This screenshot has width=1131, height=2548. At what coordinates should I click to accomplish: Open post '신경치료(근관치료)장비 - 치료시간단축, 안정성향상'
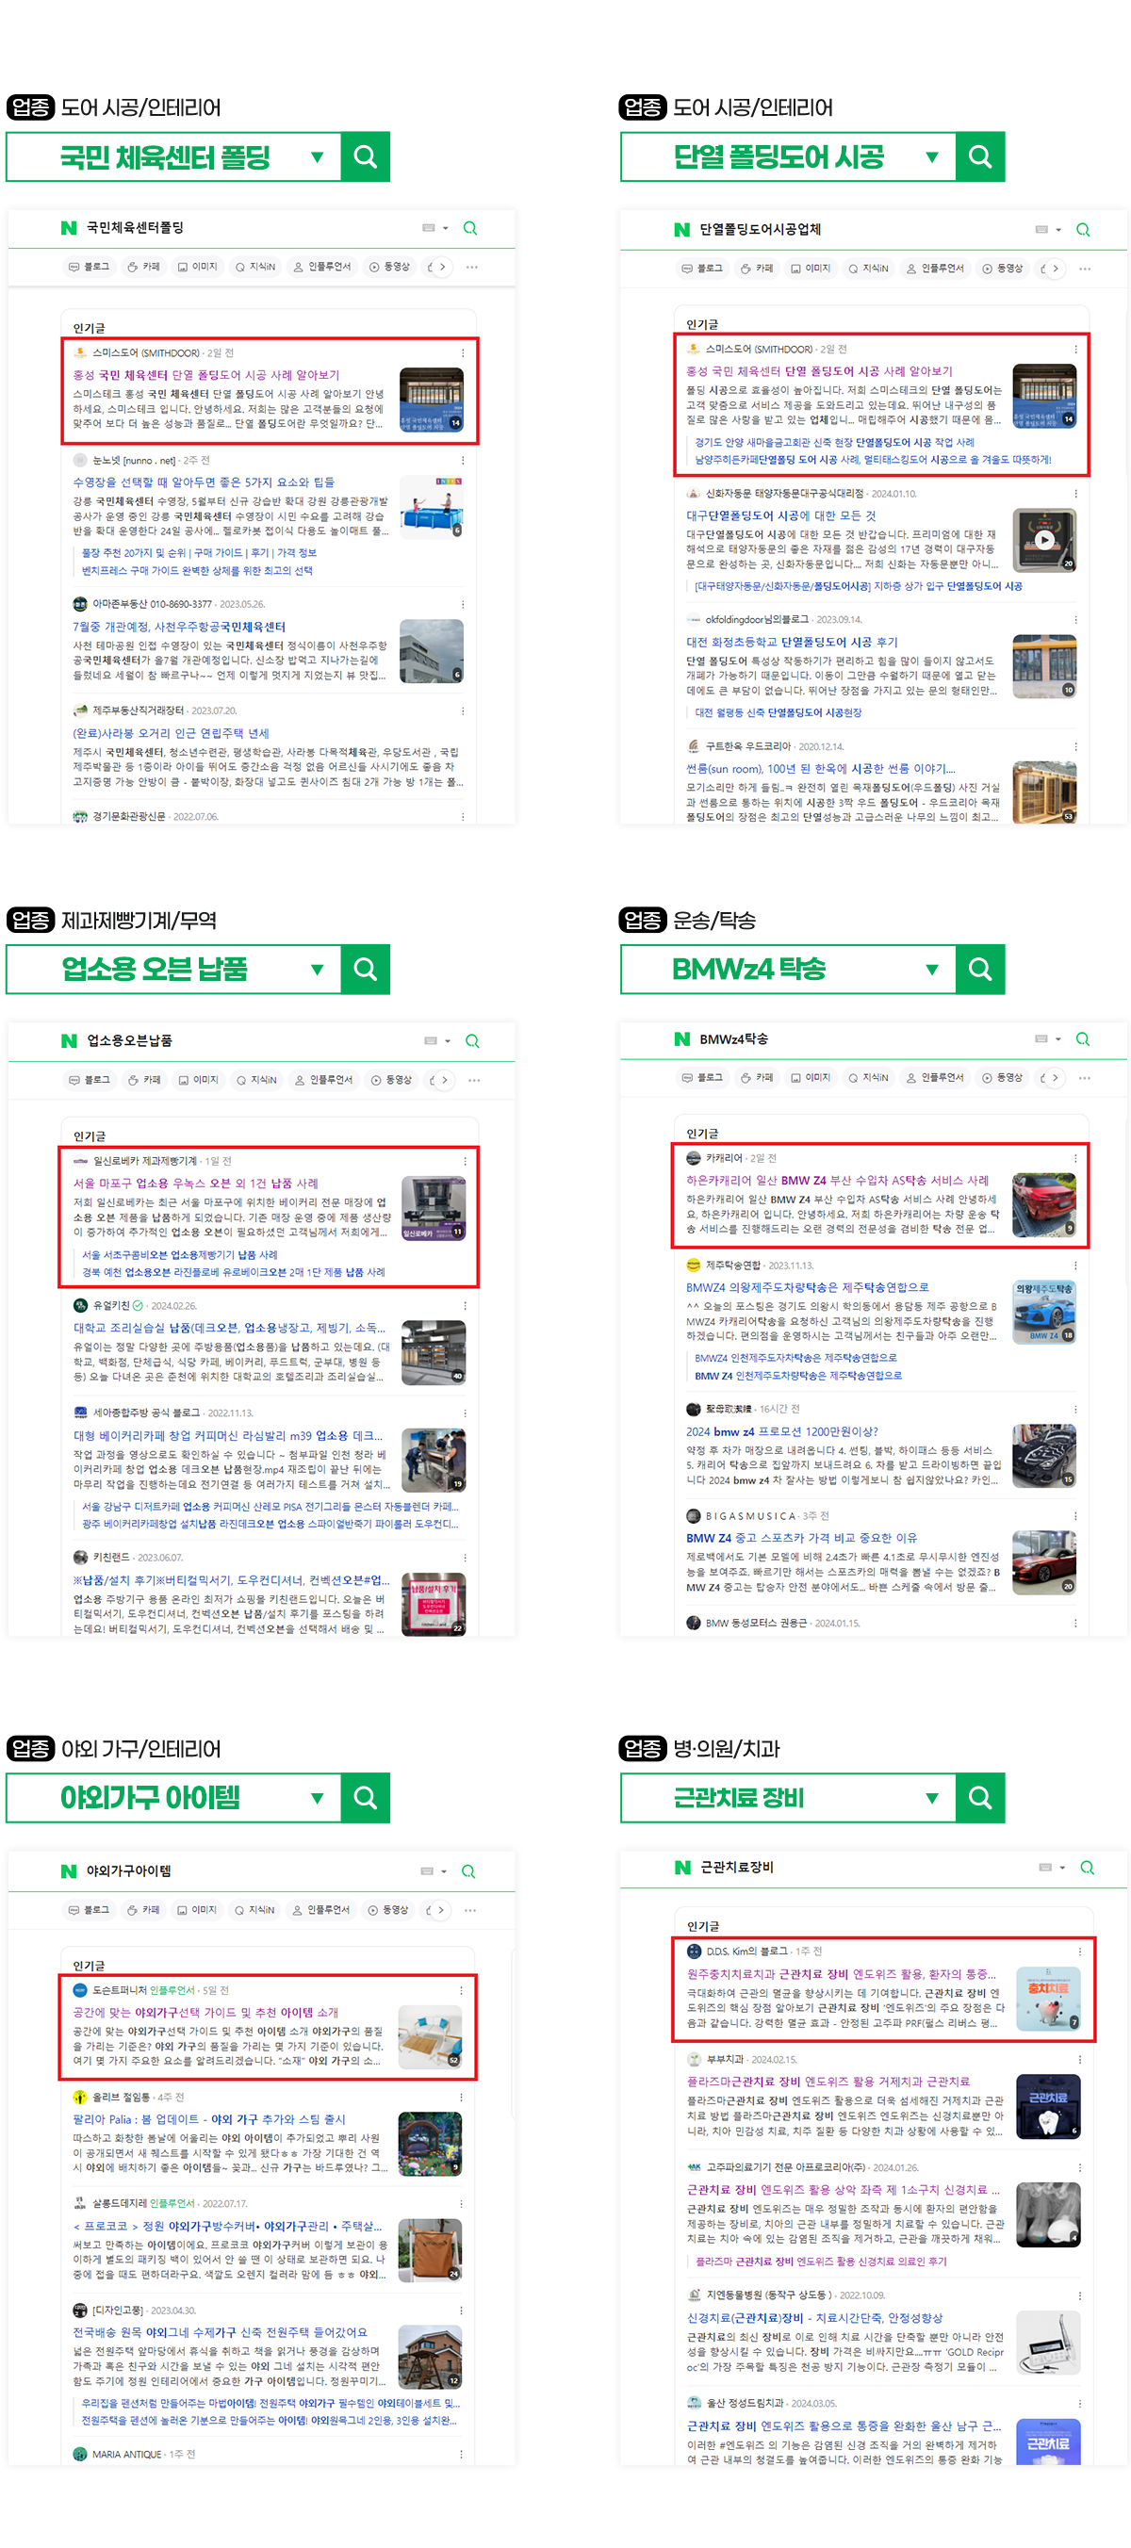click(x=815, y=2317)
